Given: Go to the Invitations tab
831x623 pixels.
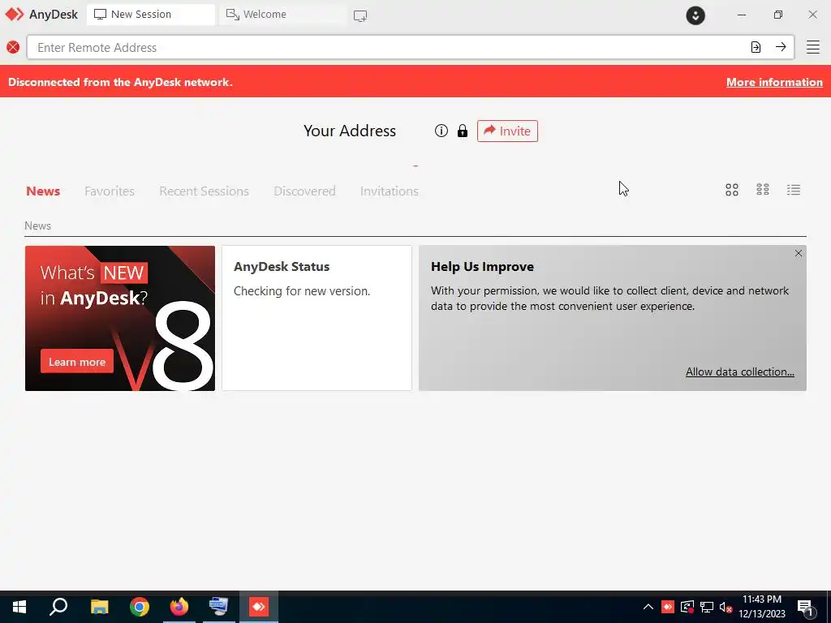Looking at the screenshot, I should pos(389,191).
